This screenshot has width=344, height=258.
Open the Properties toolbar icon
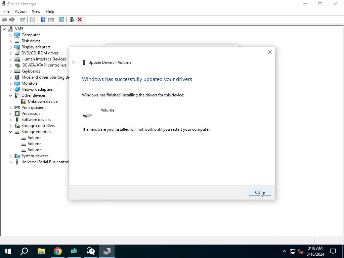coord(33,20)
